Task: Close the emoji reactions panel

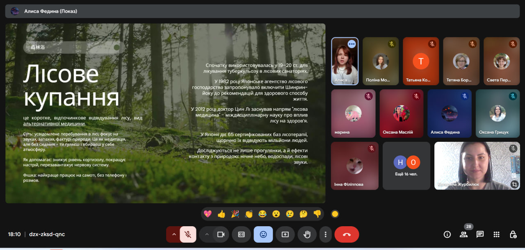Action: pos(263,234)
